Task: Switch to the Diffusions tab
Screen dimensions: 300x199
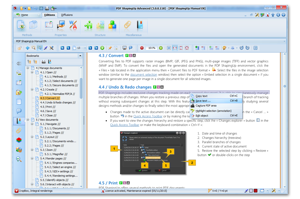Action: (x=67, y=15)
